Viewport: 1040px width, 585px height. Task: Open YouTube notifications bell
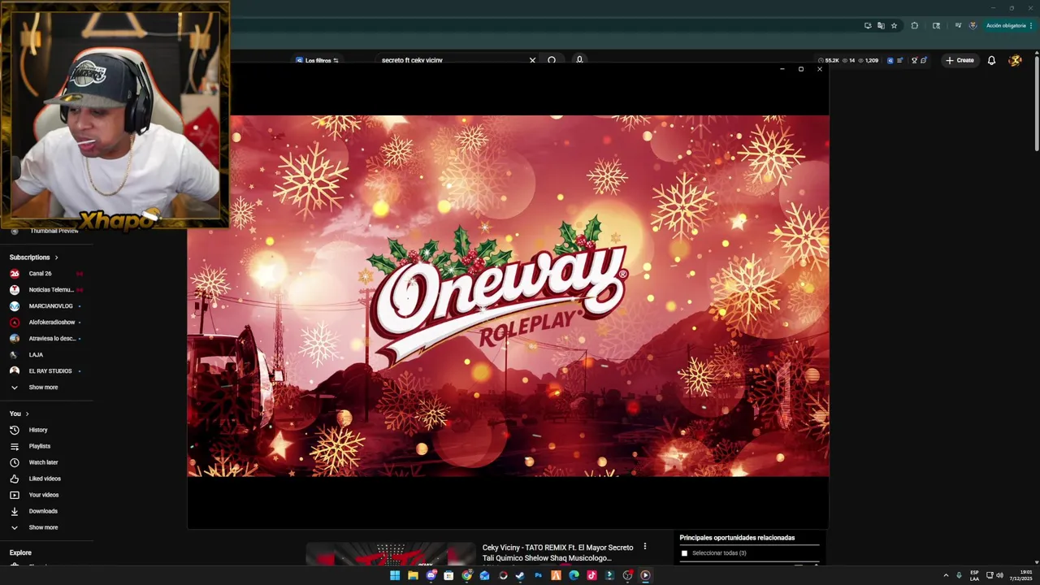point(991,60)
